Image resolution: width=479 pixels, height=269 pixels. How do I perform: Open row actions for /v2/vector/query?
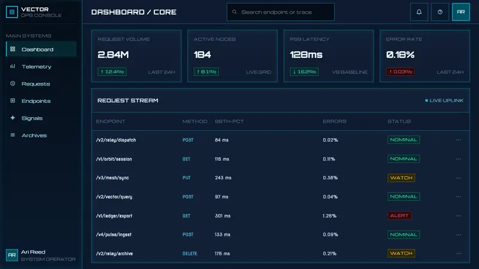coord(459,197)
